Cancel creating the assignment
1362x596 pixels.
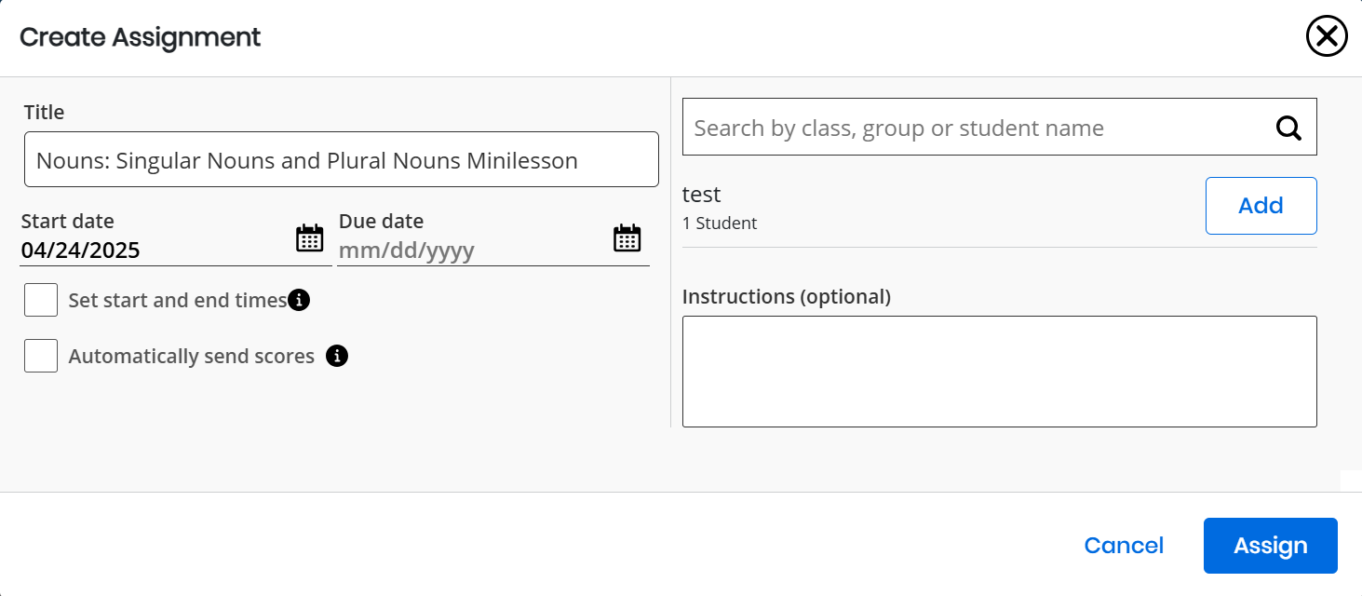point(1124,546)
